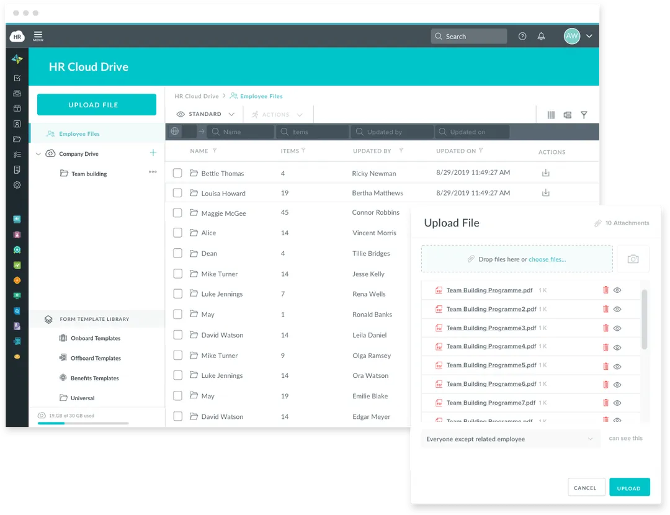Delete Team Building Programme3.pdf attachment
The image size is (670, 515).
(605, 328)
